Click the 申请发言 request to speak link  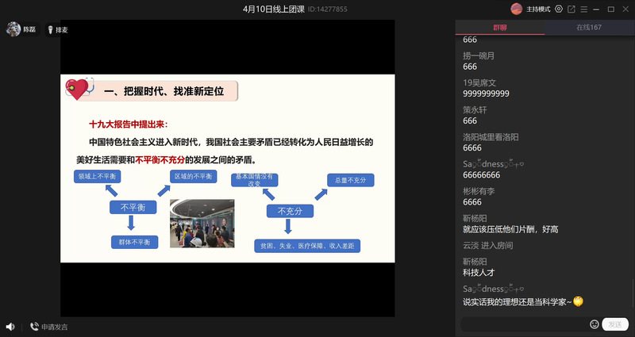[55, 327]
